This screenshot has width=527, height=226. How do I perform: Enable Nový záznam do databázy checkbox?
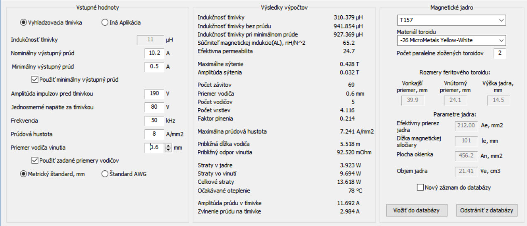tap(420, 187)
